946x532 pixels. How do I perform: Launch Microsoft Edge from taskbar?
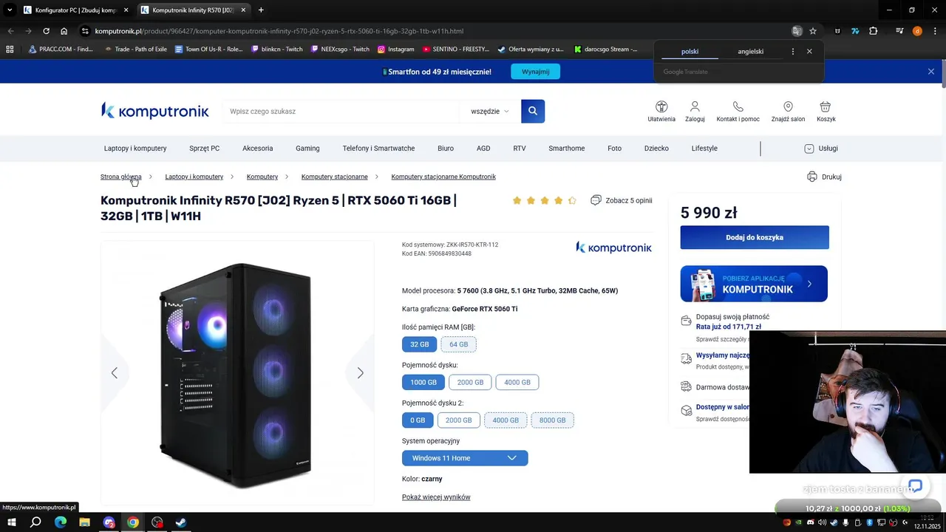point(61,522)
